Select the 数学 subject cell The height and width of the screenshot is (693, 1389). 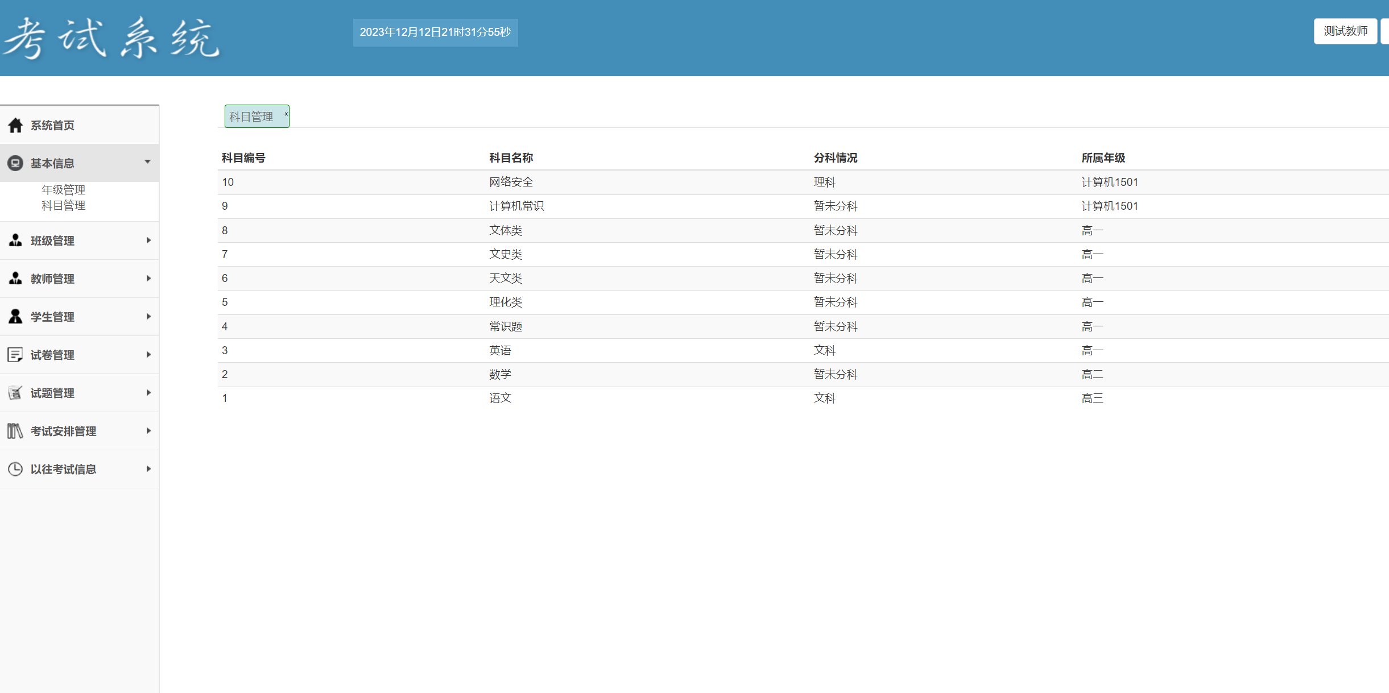(500, 375)
